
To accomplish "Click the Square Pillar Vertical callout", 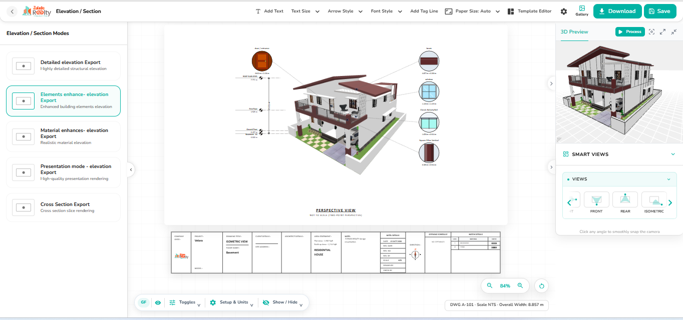I will click(429, 152).
